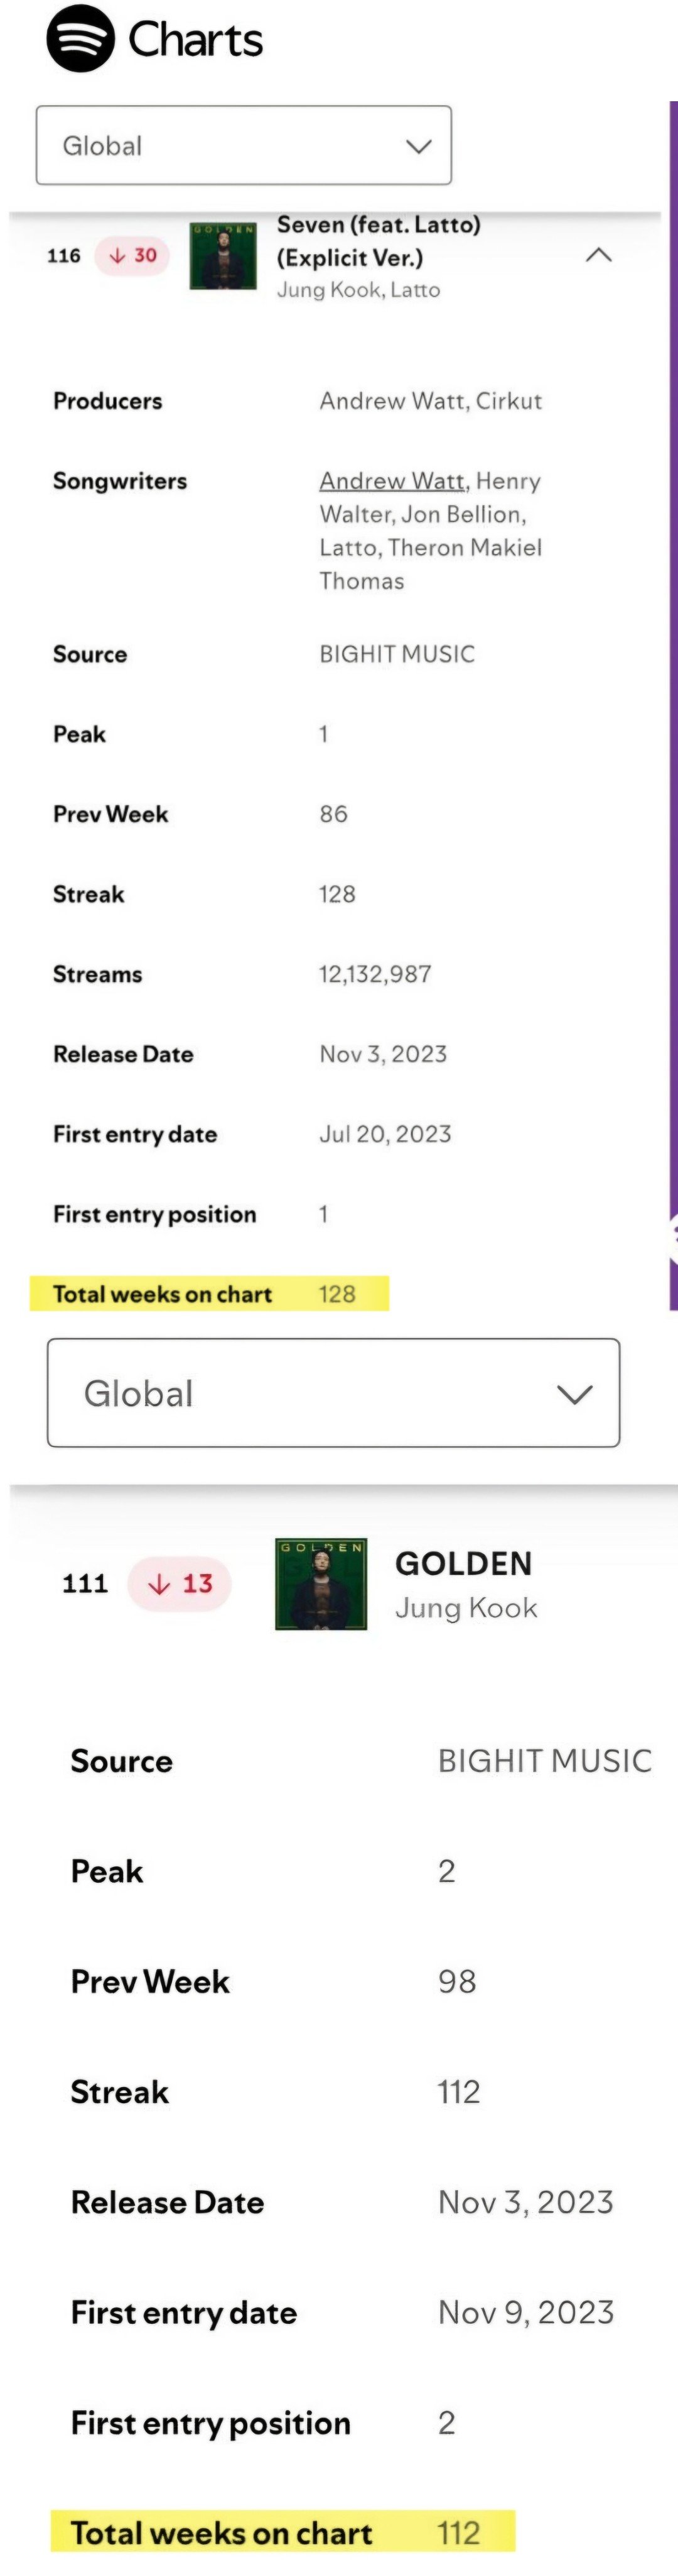Select the Seven (feat. Latto) track title
This screenshot has height=2576, width=678.
pos(379,241)
